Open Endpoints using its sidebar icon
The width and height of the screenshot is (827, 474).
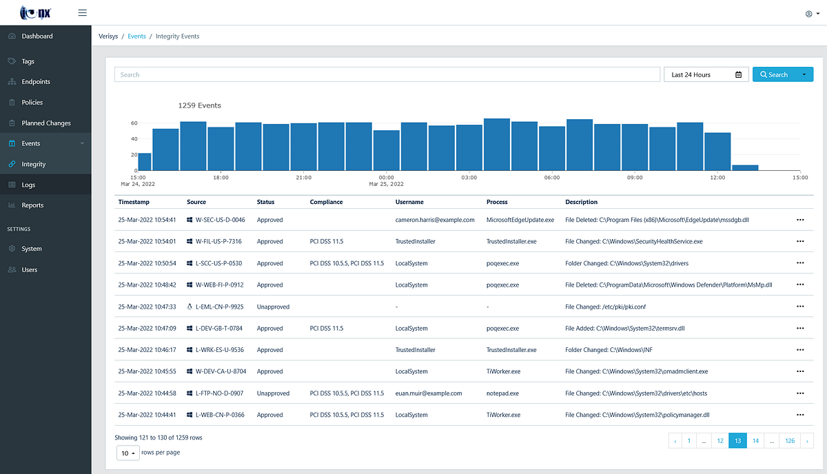(11, 81)
